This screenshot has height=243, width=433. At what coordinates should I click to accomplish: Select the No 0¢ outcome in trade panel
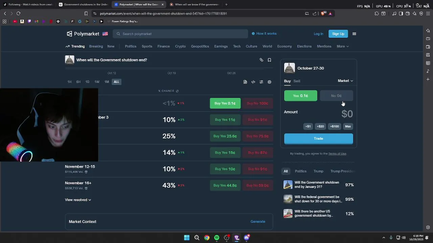tap(336, 96)
